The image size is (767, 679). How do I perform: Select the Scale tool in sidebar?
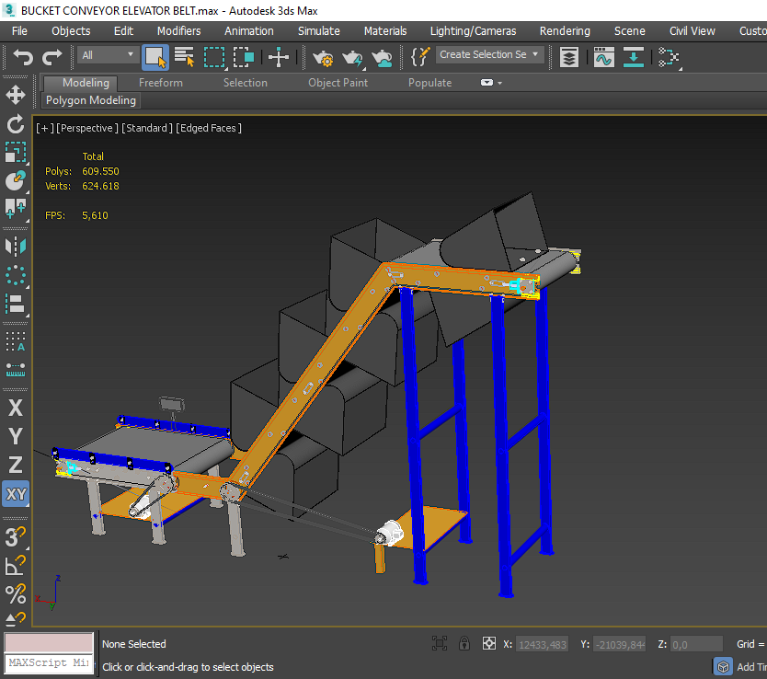(15, 152)
